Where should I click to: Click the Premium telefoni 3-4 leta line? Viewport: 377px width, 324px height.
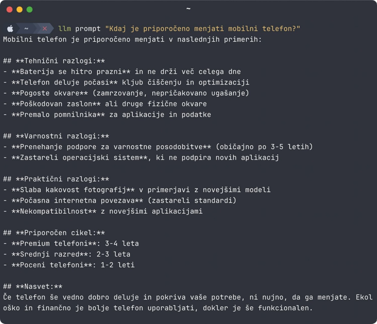(x=71, y=244)
